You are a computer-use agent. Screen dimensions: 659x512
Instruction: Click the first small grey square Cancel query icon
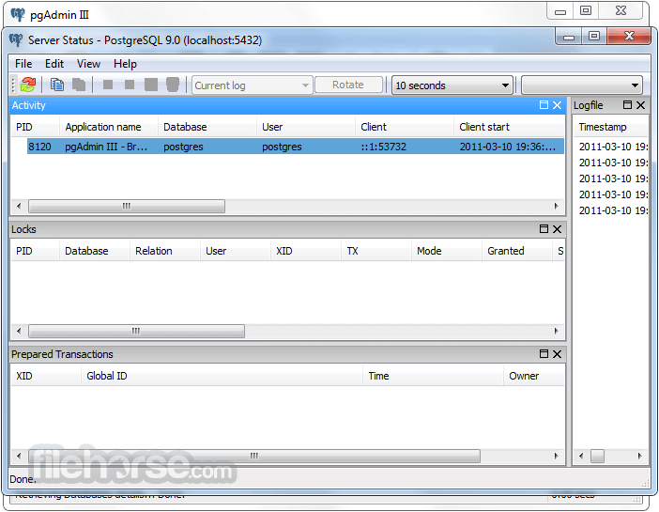[x=108, y=85]
